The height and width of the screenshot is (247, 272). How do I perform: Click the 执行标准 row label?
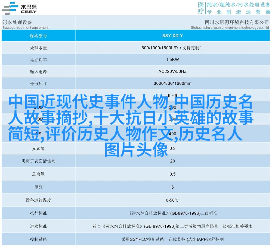[x=38, y=213]
